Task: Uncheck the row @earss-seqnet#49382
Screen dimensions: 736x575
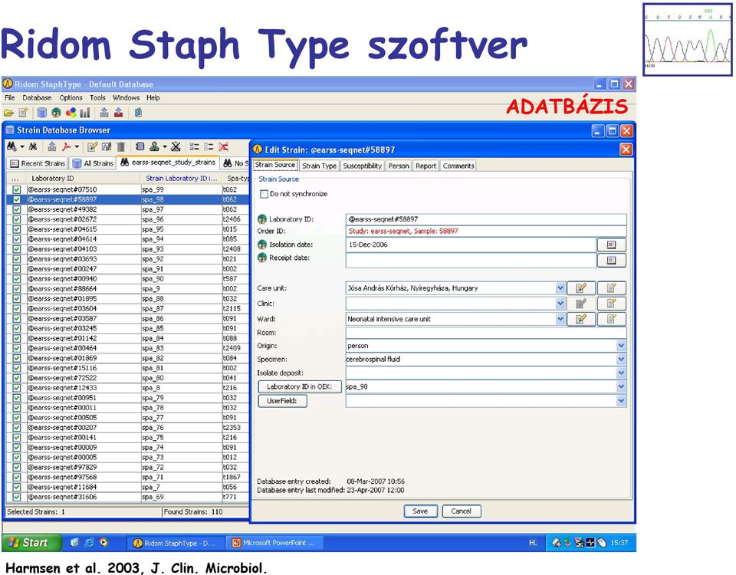Action: coord(17,209)
